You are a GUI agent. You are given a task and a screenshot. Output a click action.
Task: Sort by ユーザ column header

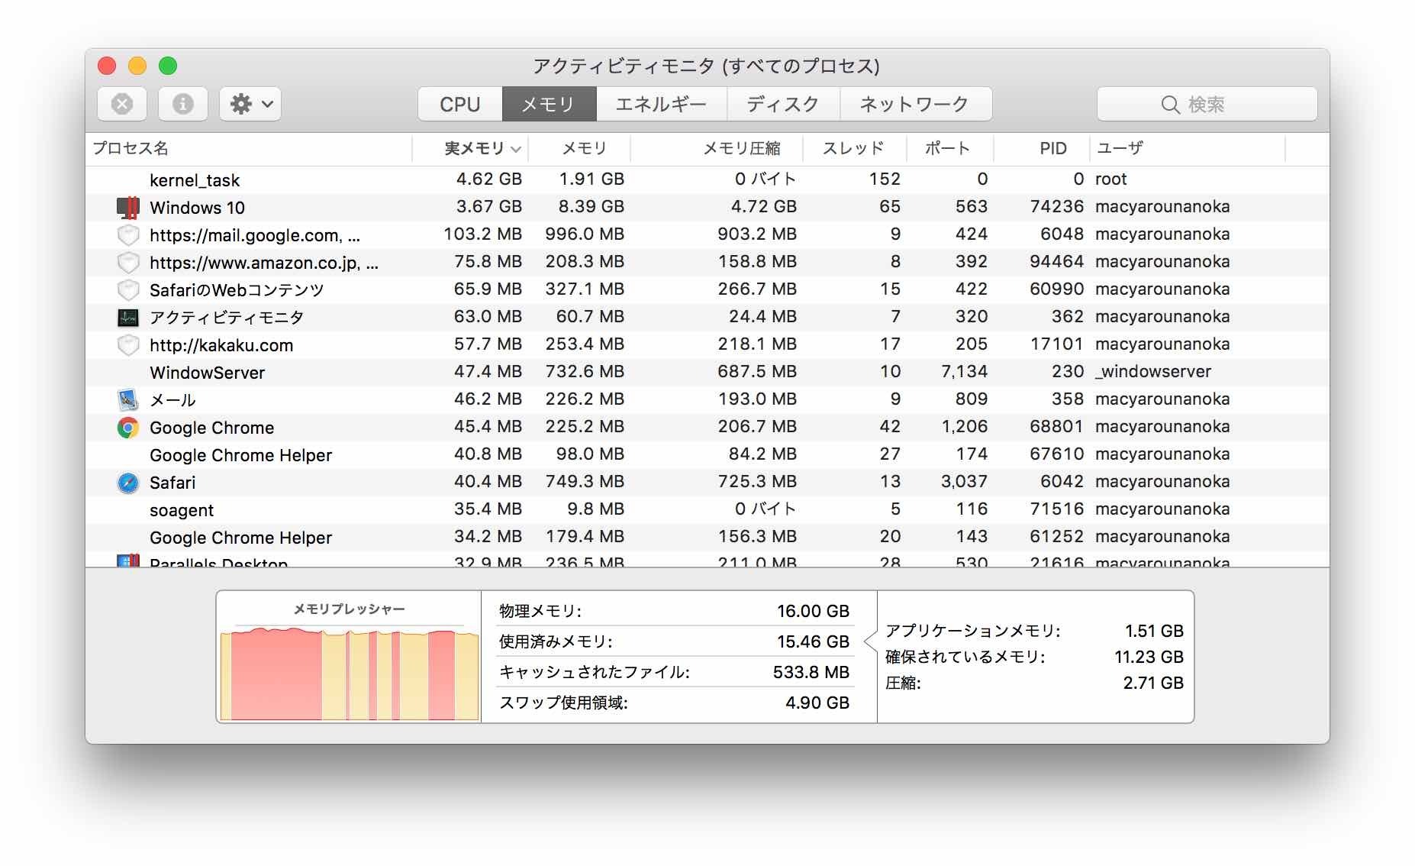point(1188,148)
